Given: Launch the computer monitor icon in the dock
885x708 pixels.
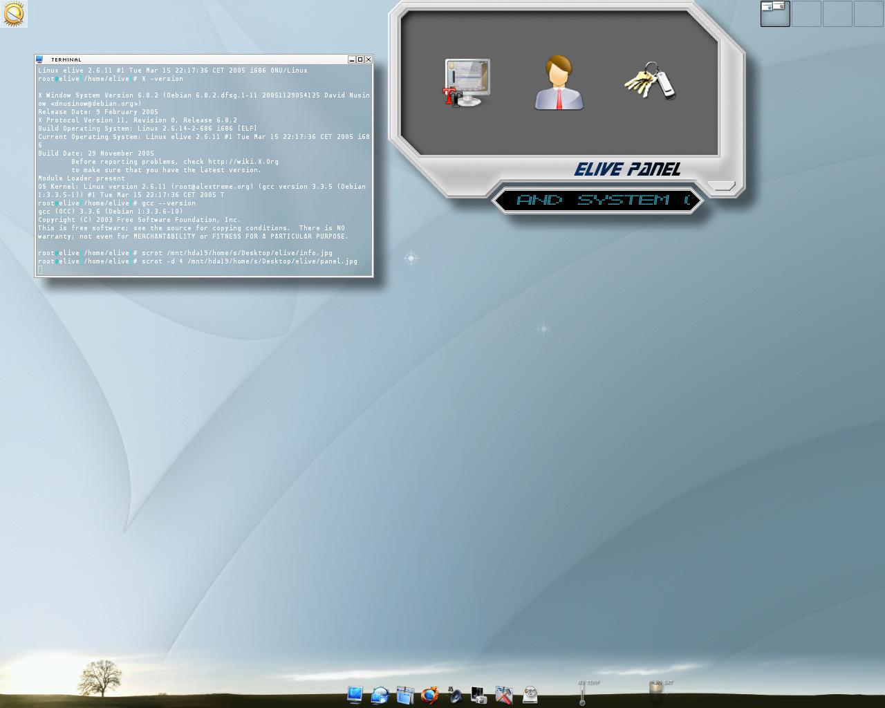Looking at the screenshot, I should 355,694.
